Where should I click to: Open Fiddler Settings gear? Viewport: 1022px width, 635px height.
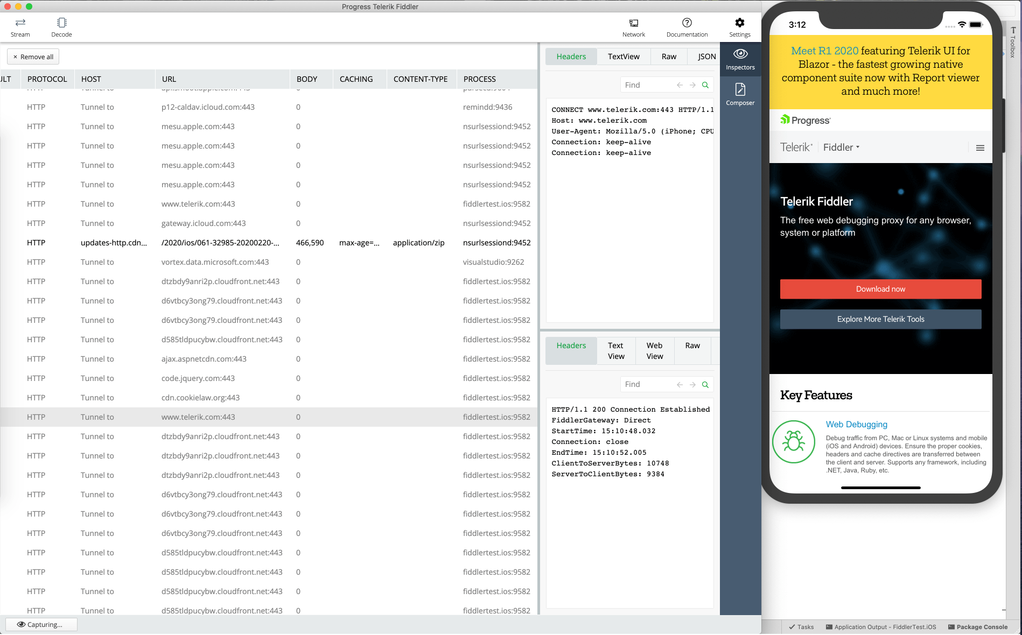click(740, 27)
